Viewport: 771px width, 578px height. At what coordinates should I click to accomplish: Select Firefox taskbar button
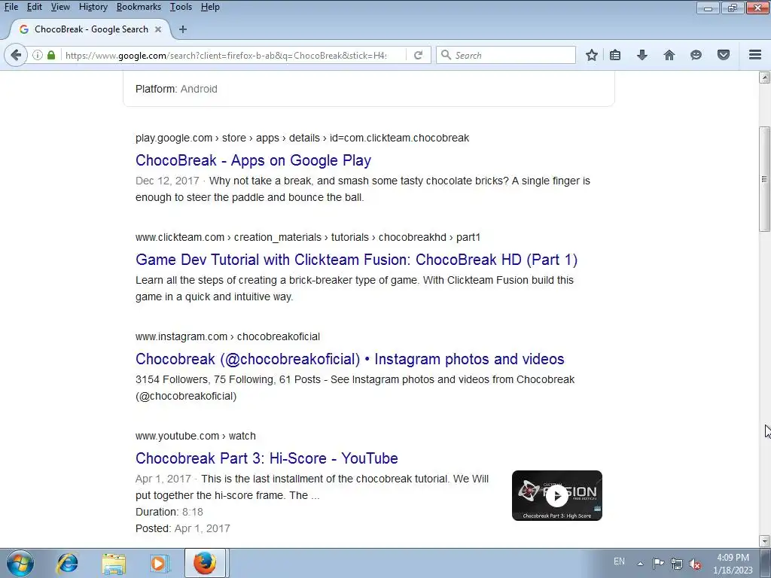click(x=205, y=563)
